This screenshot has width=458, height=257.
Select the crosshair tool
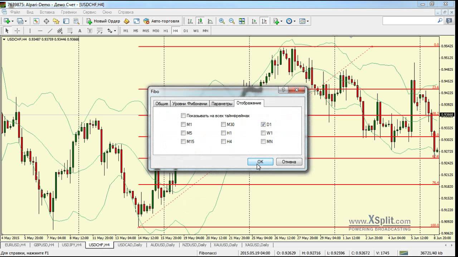pyautogui.click(x=17, y=31)
